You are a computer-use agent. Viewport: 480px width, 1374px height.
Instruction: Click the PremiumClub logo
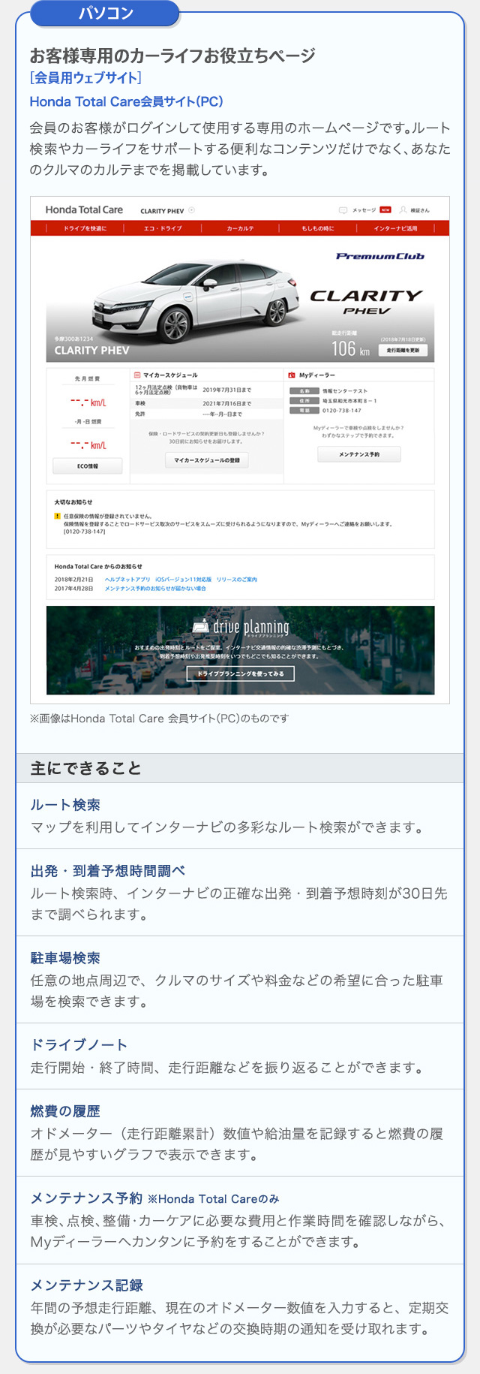pos(379,256)
